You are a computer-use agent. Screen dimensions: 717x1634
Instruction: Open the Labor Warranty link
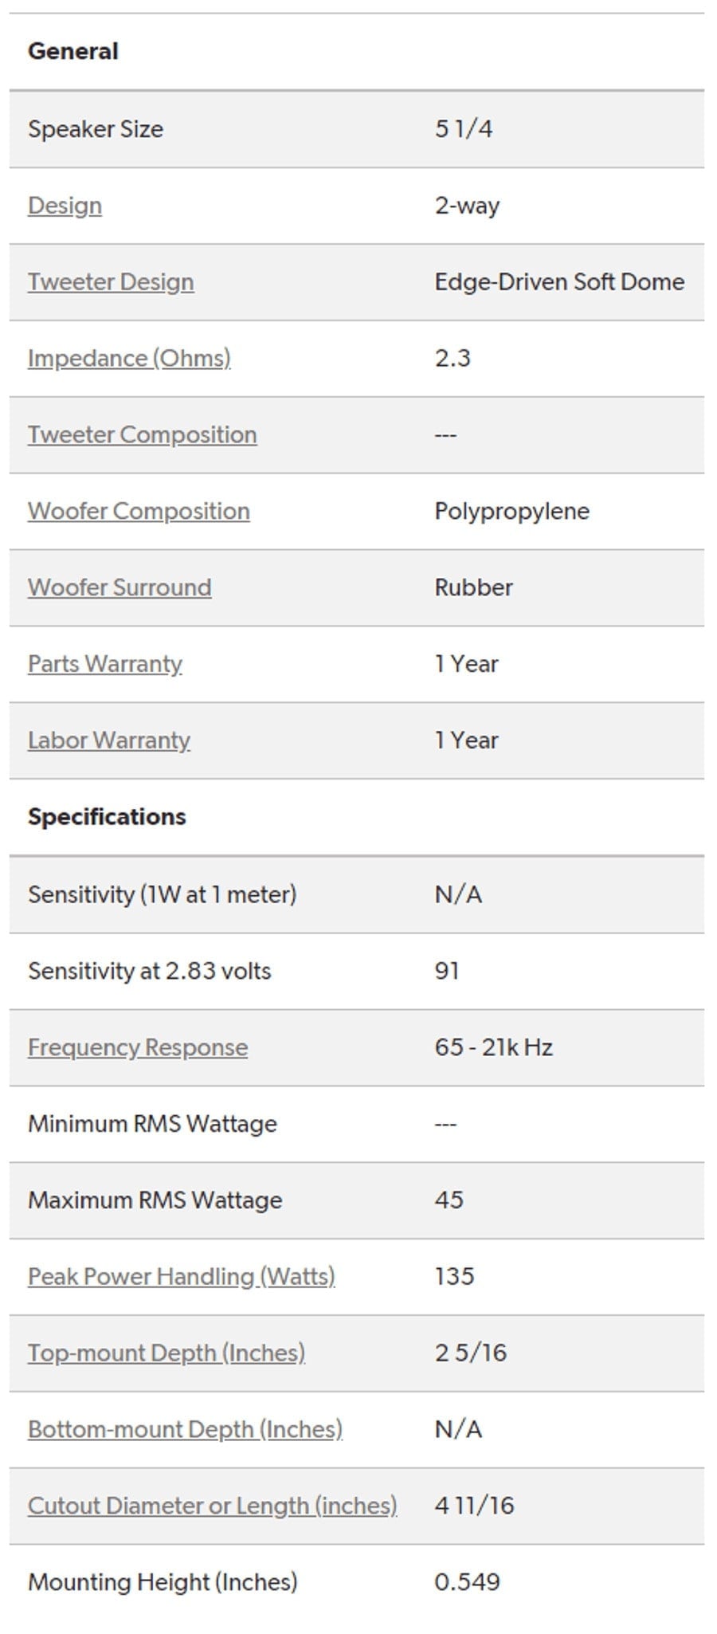[109, 740]
